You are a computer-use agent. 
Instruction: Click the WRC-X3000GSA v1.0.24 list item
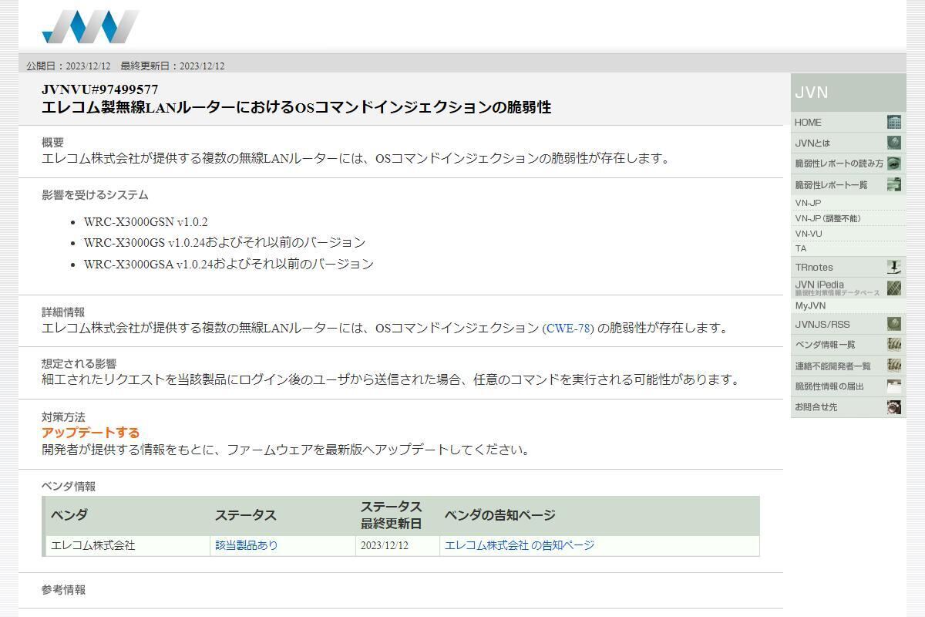click(x=229, y=264)
